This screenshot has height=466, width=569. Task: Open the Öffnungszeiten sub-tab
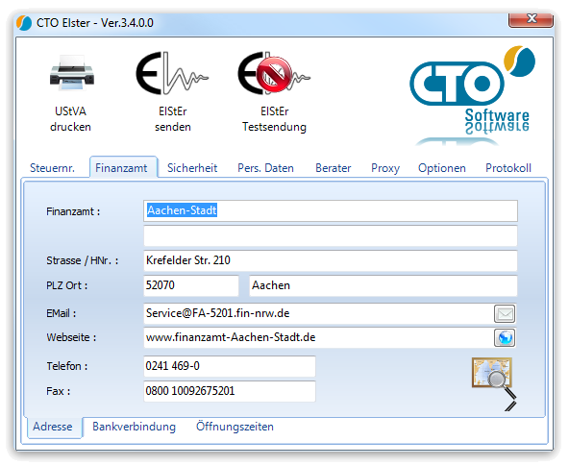tap(235, 427)
